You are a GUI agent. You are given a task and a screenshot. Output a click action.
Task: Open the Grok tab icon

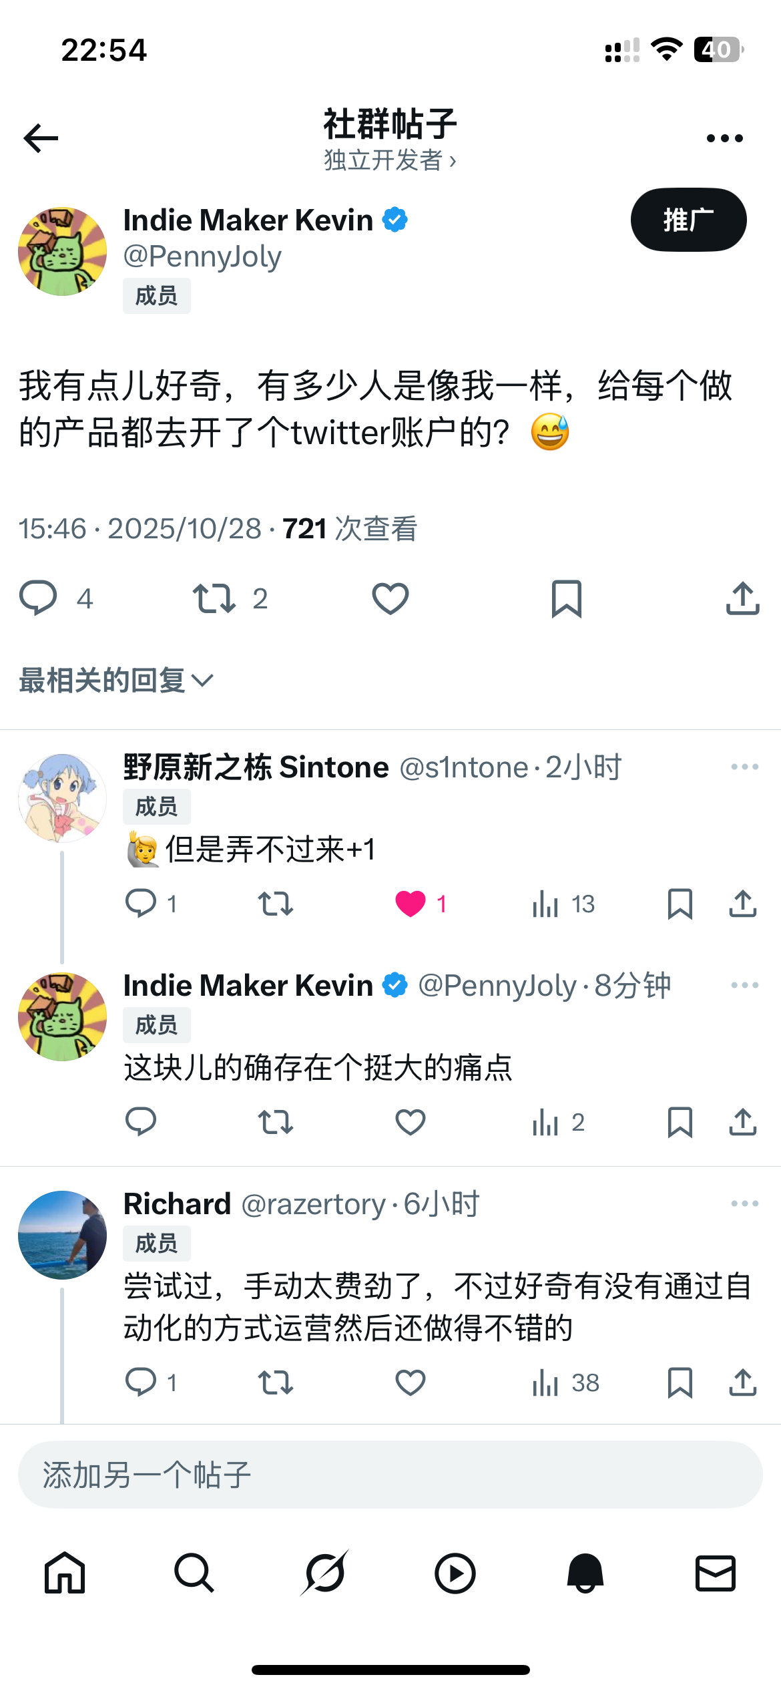point(325,1573)
